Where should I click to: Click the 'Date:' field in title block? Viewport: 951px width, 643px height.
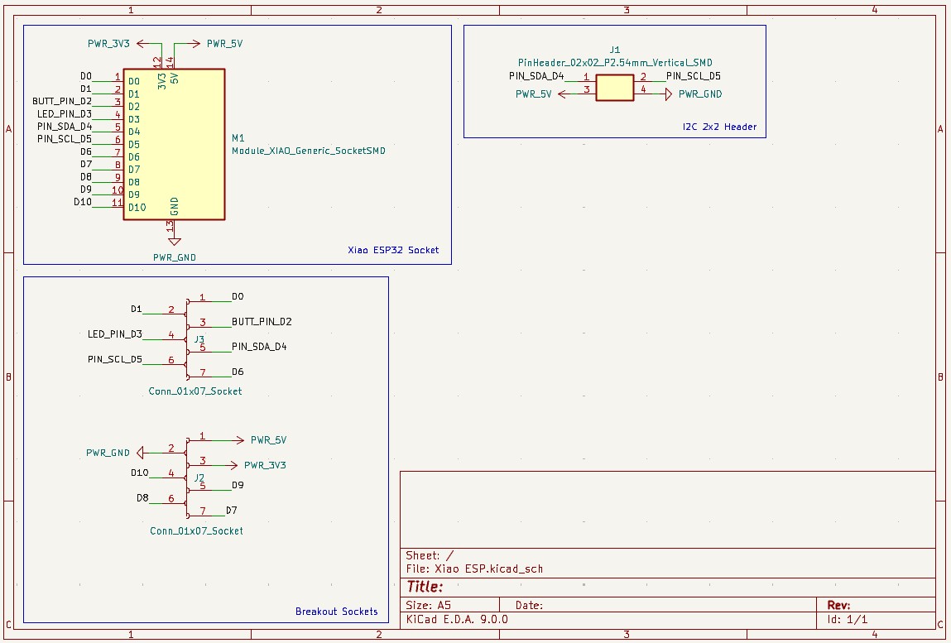[529, 606]
